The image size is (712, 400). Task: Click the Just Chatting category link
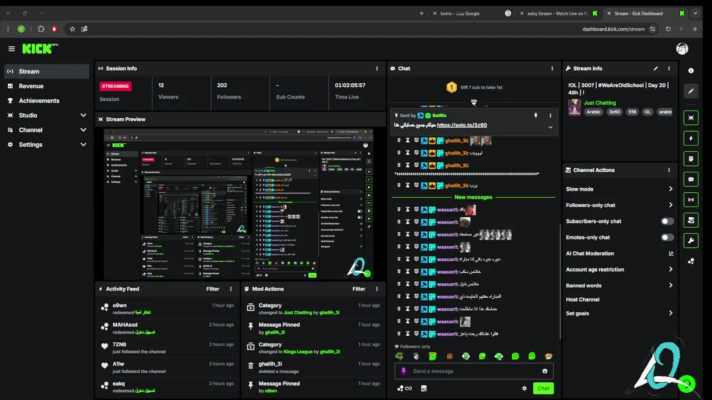[x=600, y=103]
